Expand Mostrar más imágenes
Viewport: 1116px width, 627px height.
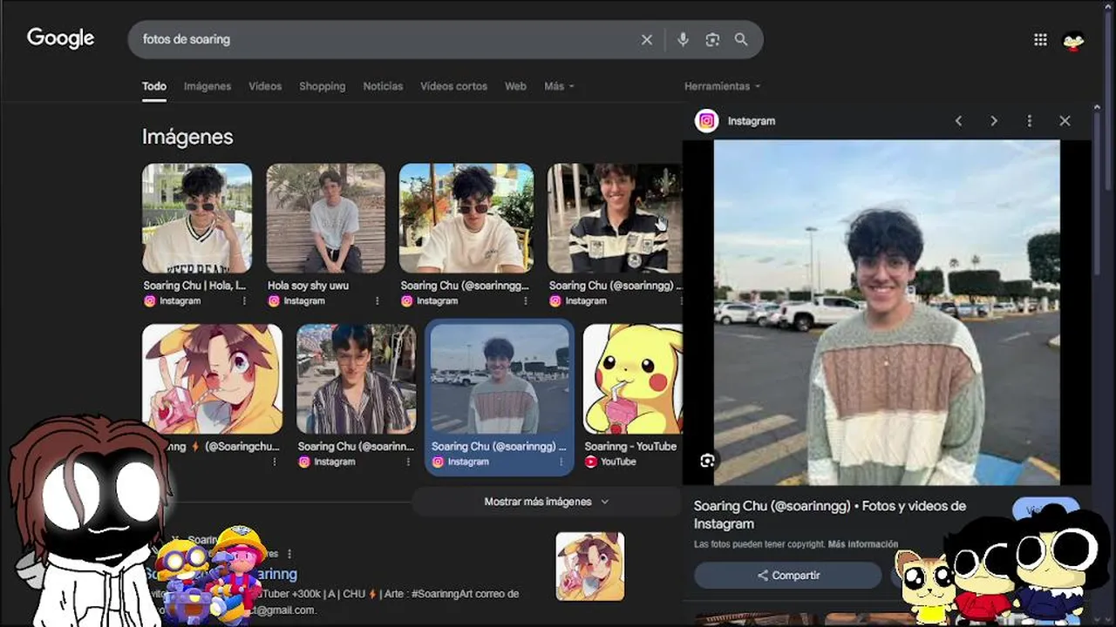pyautogui.click(x=547, y=502)
